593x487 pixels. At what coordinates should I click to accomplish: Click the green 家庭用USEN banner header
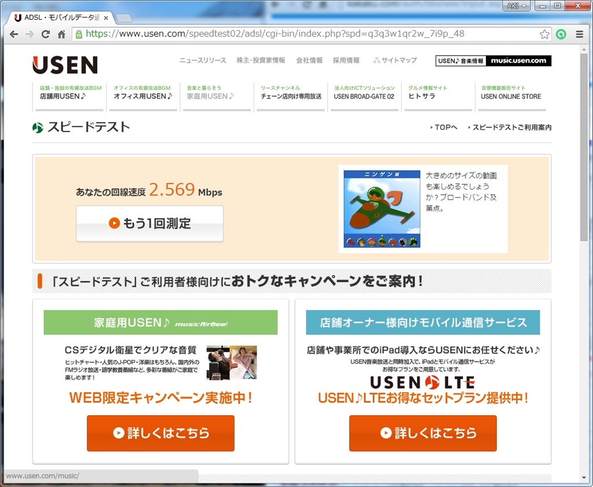161,322
